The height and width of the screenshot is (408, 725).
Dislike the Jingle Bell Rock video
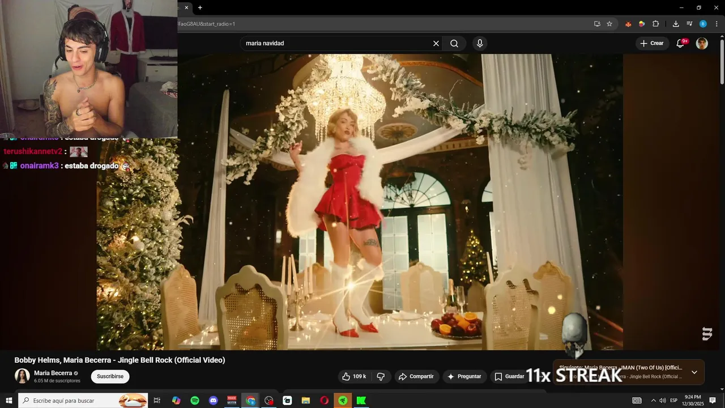(x=381, y=376)
